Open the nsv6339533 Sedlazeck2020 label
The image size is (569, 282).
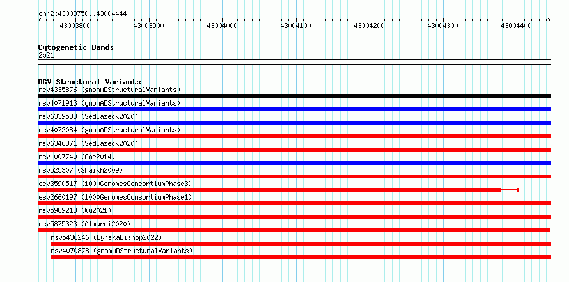coord(88,116)
